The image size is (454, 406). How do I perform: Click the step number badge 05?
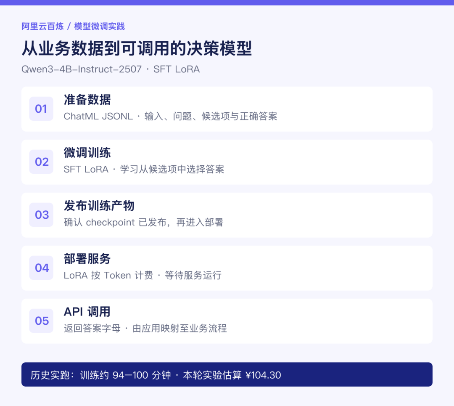click(41, 321)
